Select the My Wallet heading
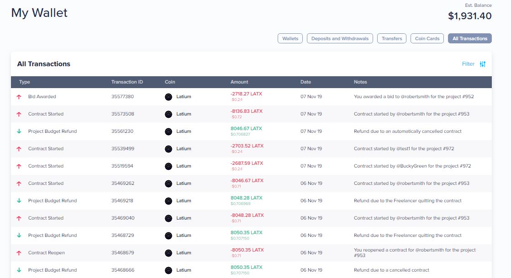This screenshot has width=511, height=278. click(39, 13)
